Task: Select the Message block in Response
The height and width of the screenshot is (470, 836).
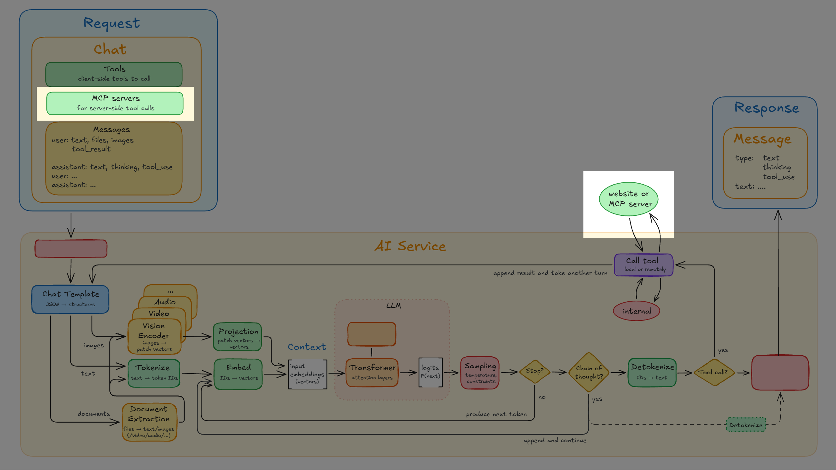Action: (x=765, y=163)
